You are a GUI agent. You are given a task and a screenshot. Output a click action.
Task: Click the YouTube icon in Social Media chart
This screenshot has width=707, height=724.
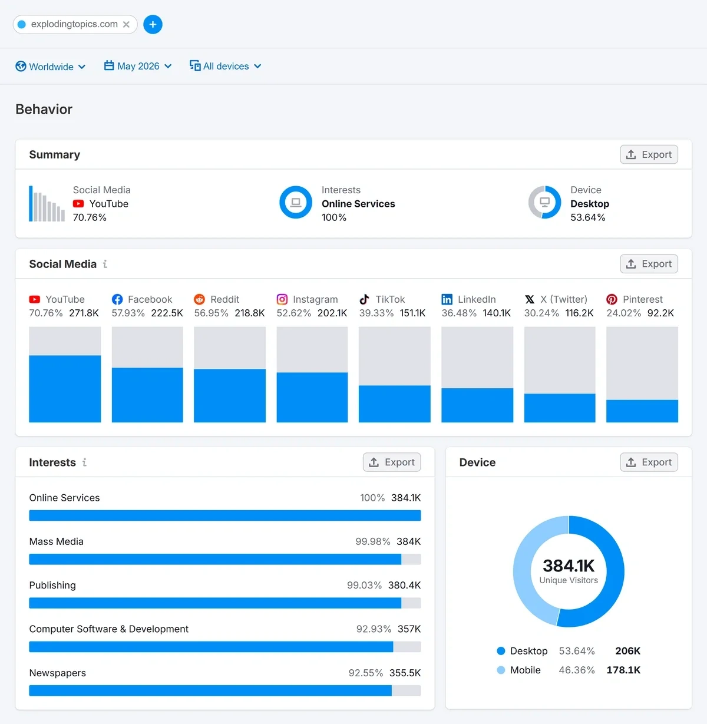(x=35, y=299)
